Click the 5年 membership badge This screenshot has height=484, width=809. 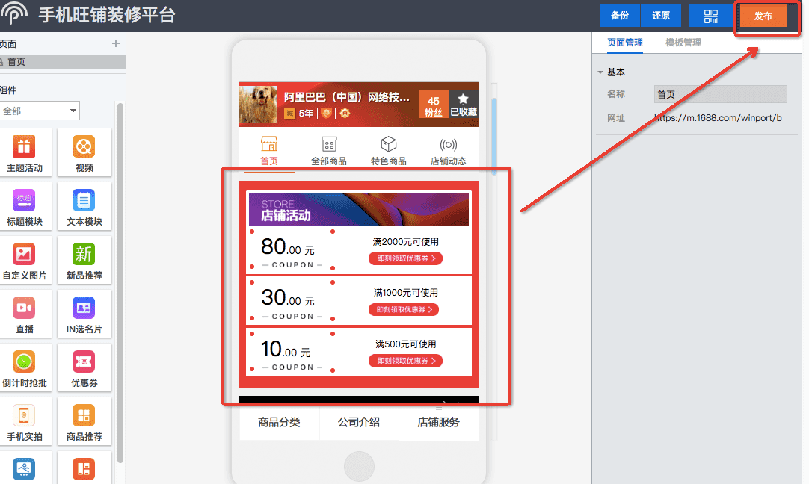pos(300,113)
